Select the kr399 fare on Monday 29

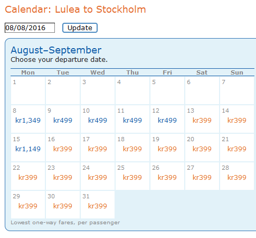pyautogui.click(x=28, y=206)
